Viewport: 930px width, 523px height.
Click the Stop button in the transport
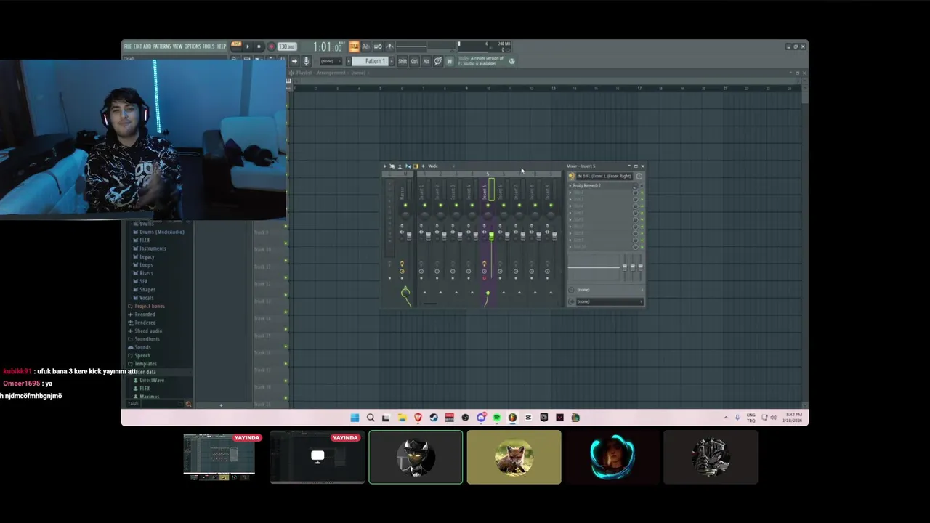coord(259,46)
